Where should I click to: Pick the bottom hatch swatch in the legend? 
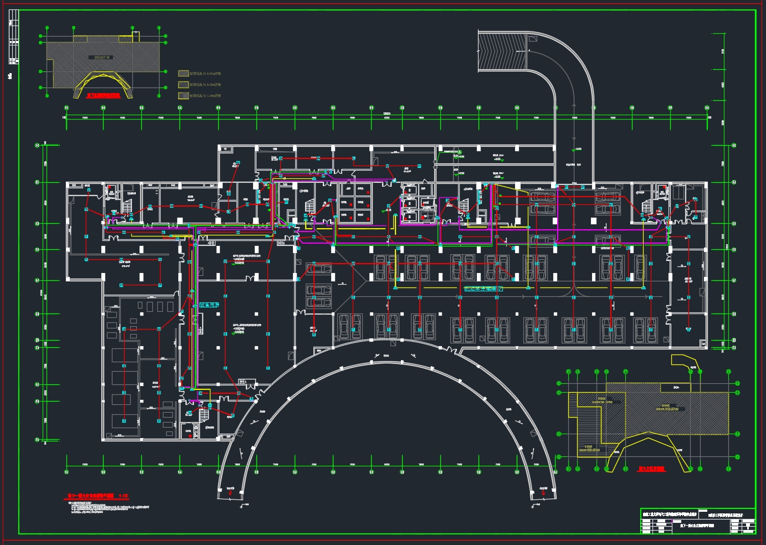pos(183,96)
